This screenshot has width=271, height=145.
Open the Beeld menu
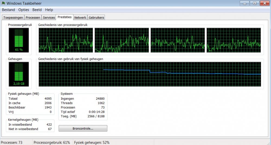37,10
